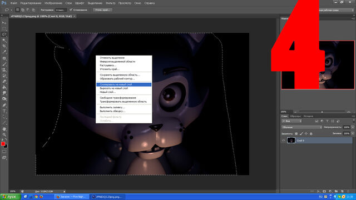Screen dimensions: 356x200
Task: Click the create new layer icon
Action: [342, 191]
